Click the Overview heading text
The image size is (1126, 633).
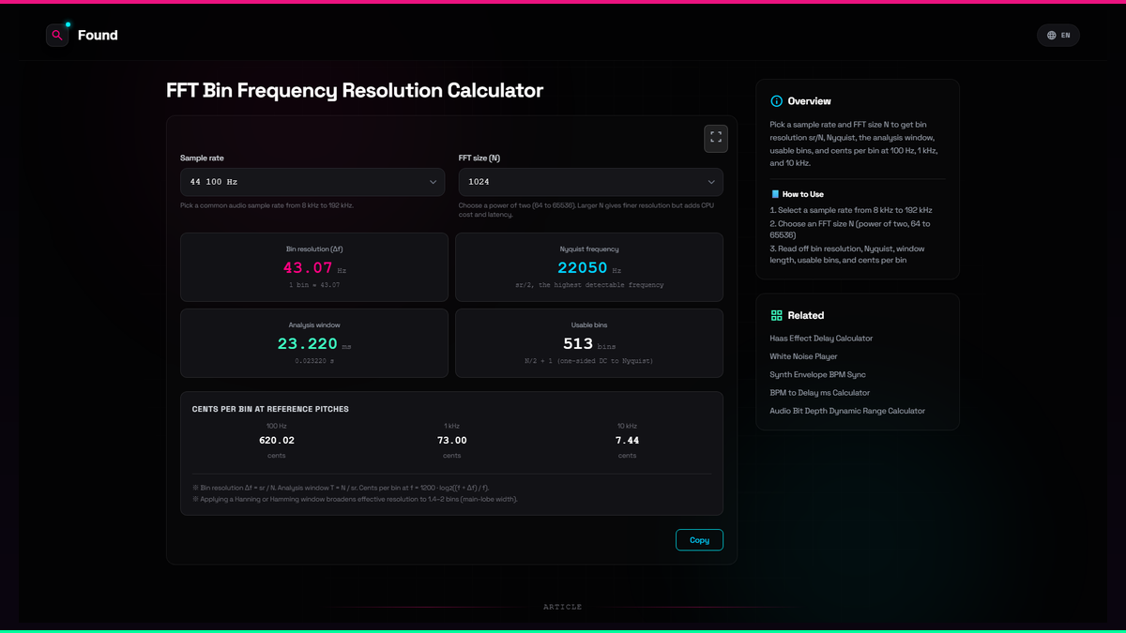pyautogui.click(x=809, y=101)
